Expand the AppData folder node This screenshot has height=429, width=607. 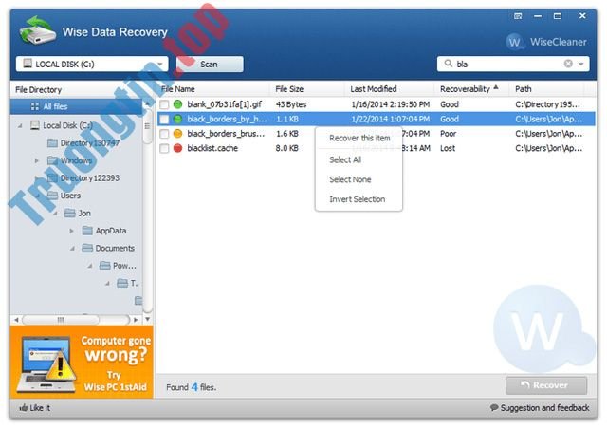(72, 231)
